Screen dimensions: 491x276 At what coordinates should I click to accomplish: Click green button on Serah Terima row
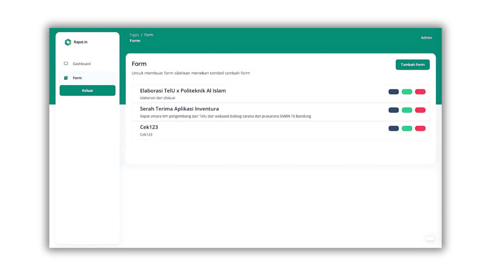pos(407,110)
